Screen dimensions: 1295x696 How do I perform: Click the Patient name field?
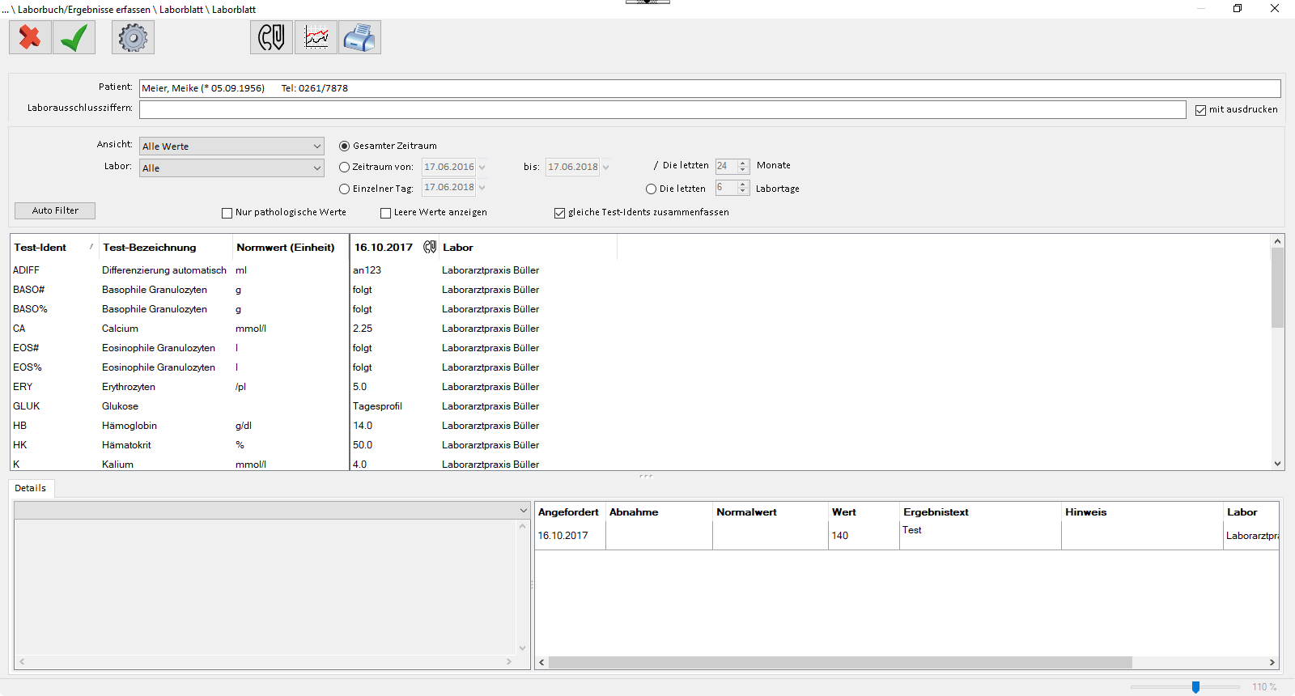click(710, 88)
